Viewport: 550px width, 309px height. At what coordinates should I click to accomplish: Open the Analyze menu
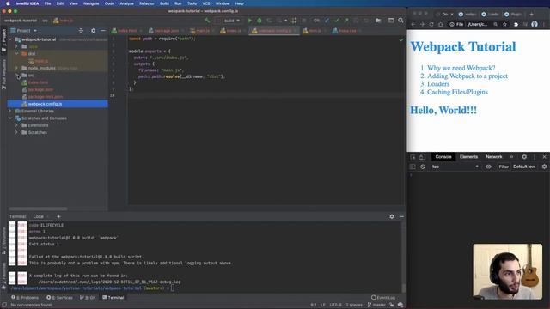[126, 3]
